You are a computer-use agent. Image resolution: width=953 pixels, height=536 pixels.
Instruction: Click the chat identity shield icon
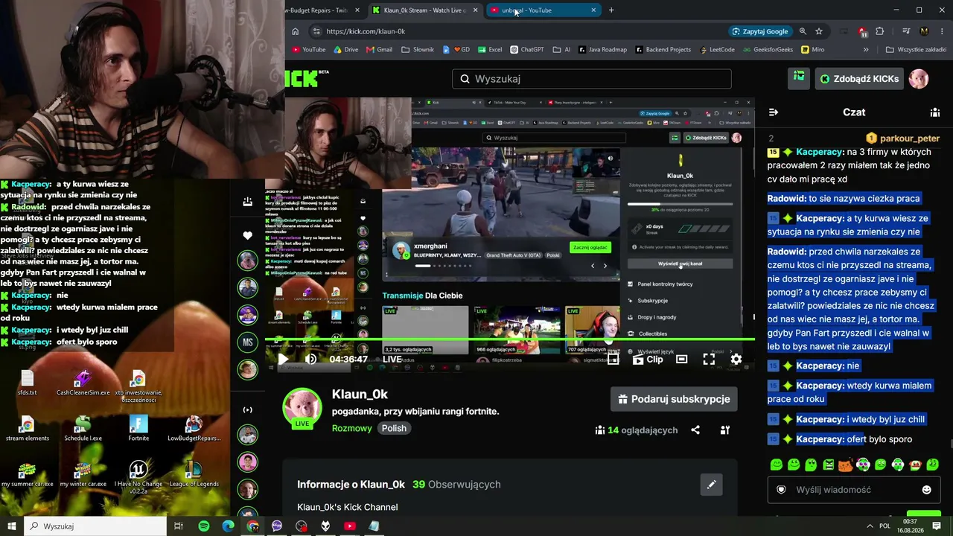pos(781,490)
